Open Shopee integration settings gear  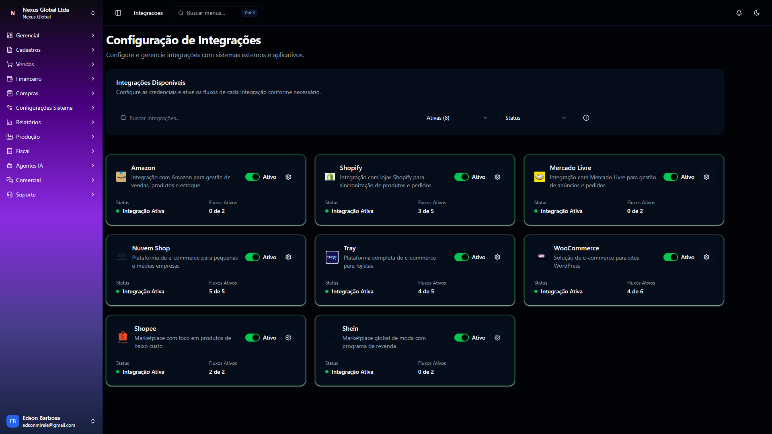288,338
